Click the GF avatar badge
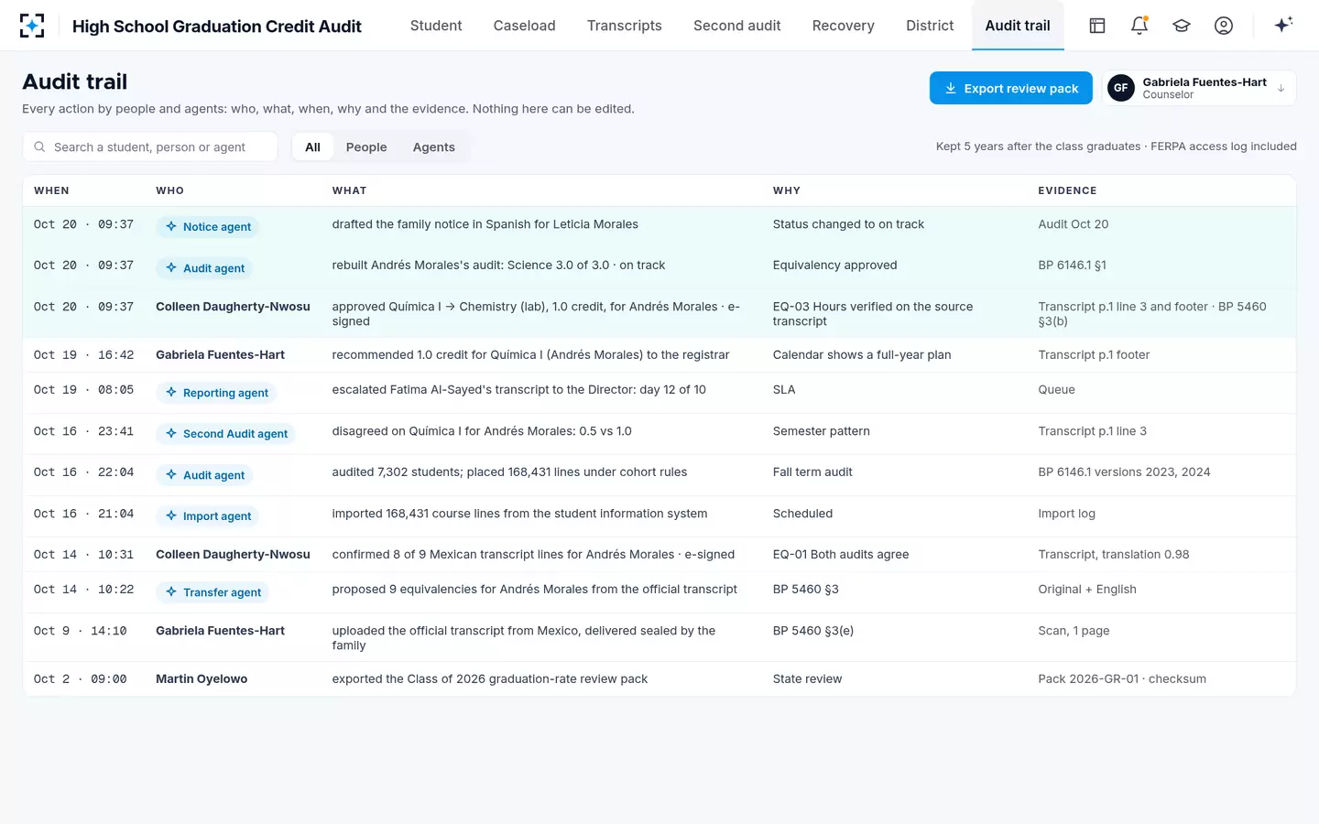The height and width of the screenshot is (824, 1319). pos(1121,88)
